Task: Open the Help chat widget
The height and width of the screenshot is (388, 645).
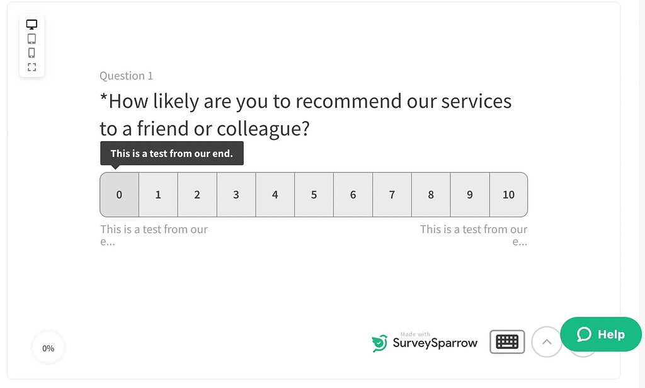Action: point(600,334)
